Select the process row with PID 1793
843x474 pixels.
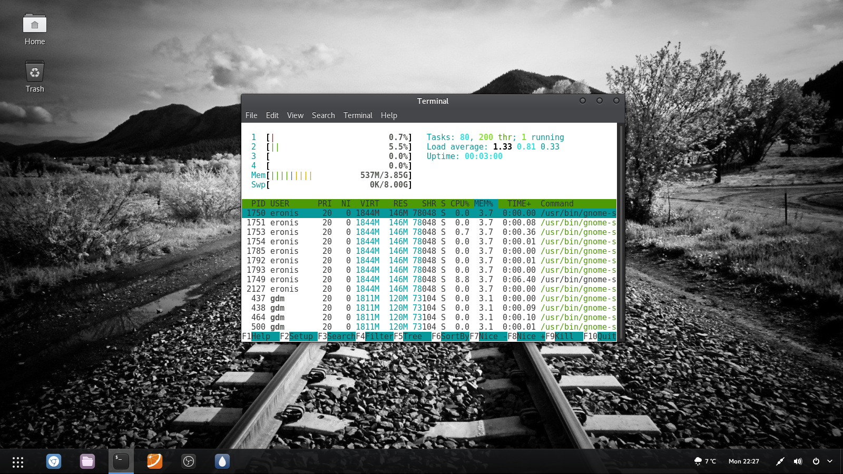(429, 270)
